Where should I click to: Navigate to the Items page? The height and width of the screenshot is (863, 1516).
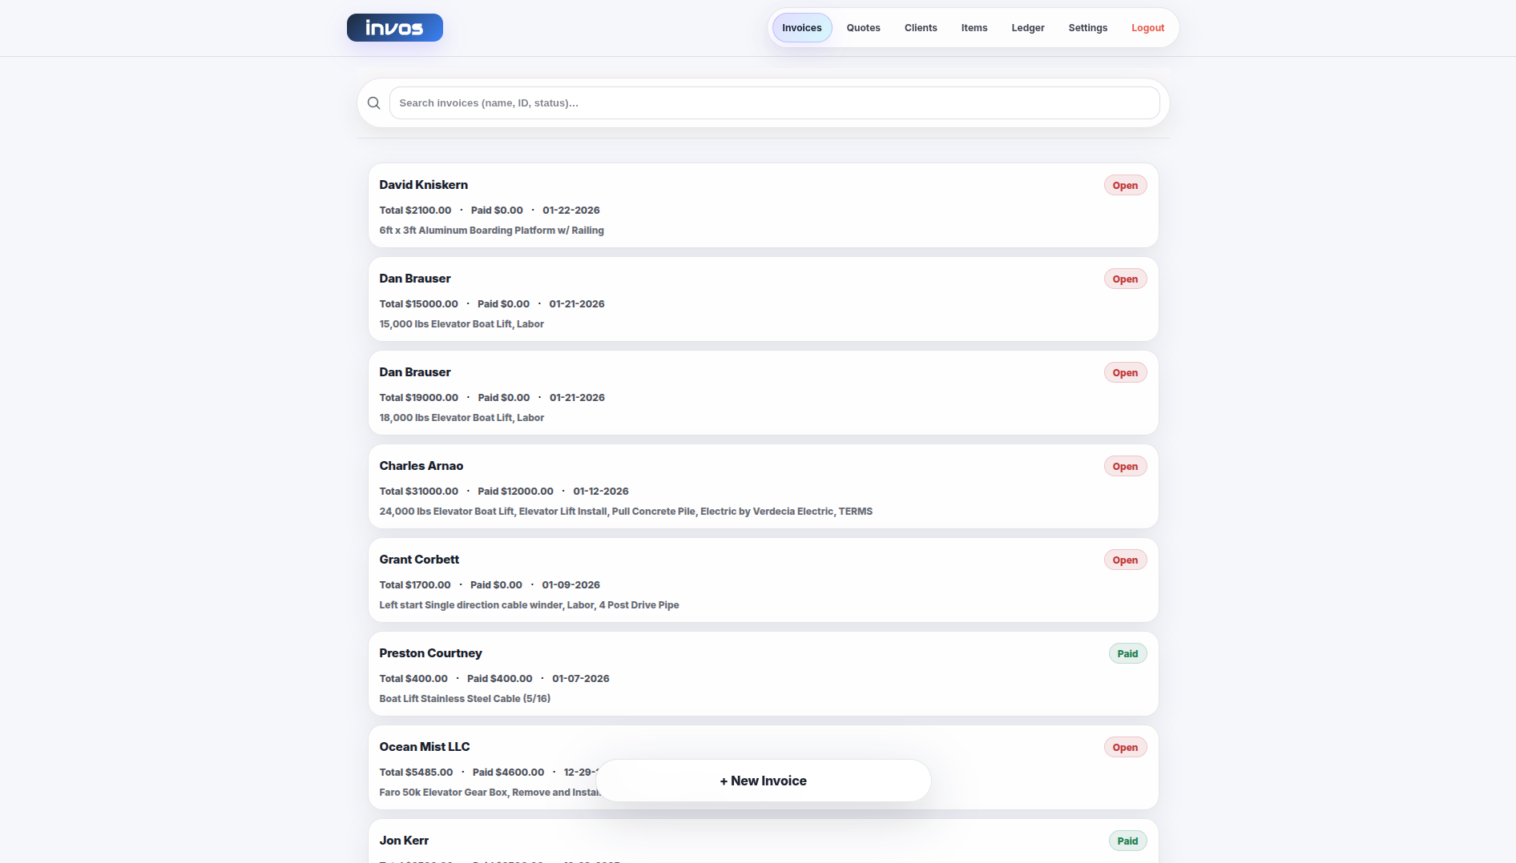pyautogui.click(x=974, y=27)
